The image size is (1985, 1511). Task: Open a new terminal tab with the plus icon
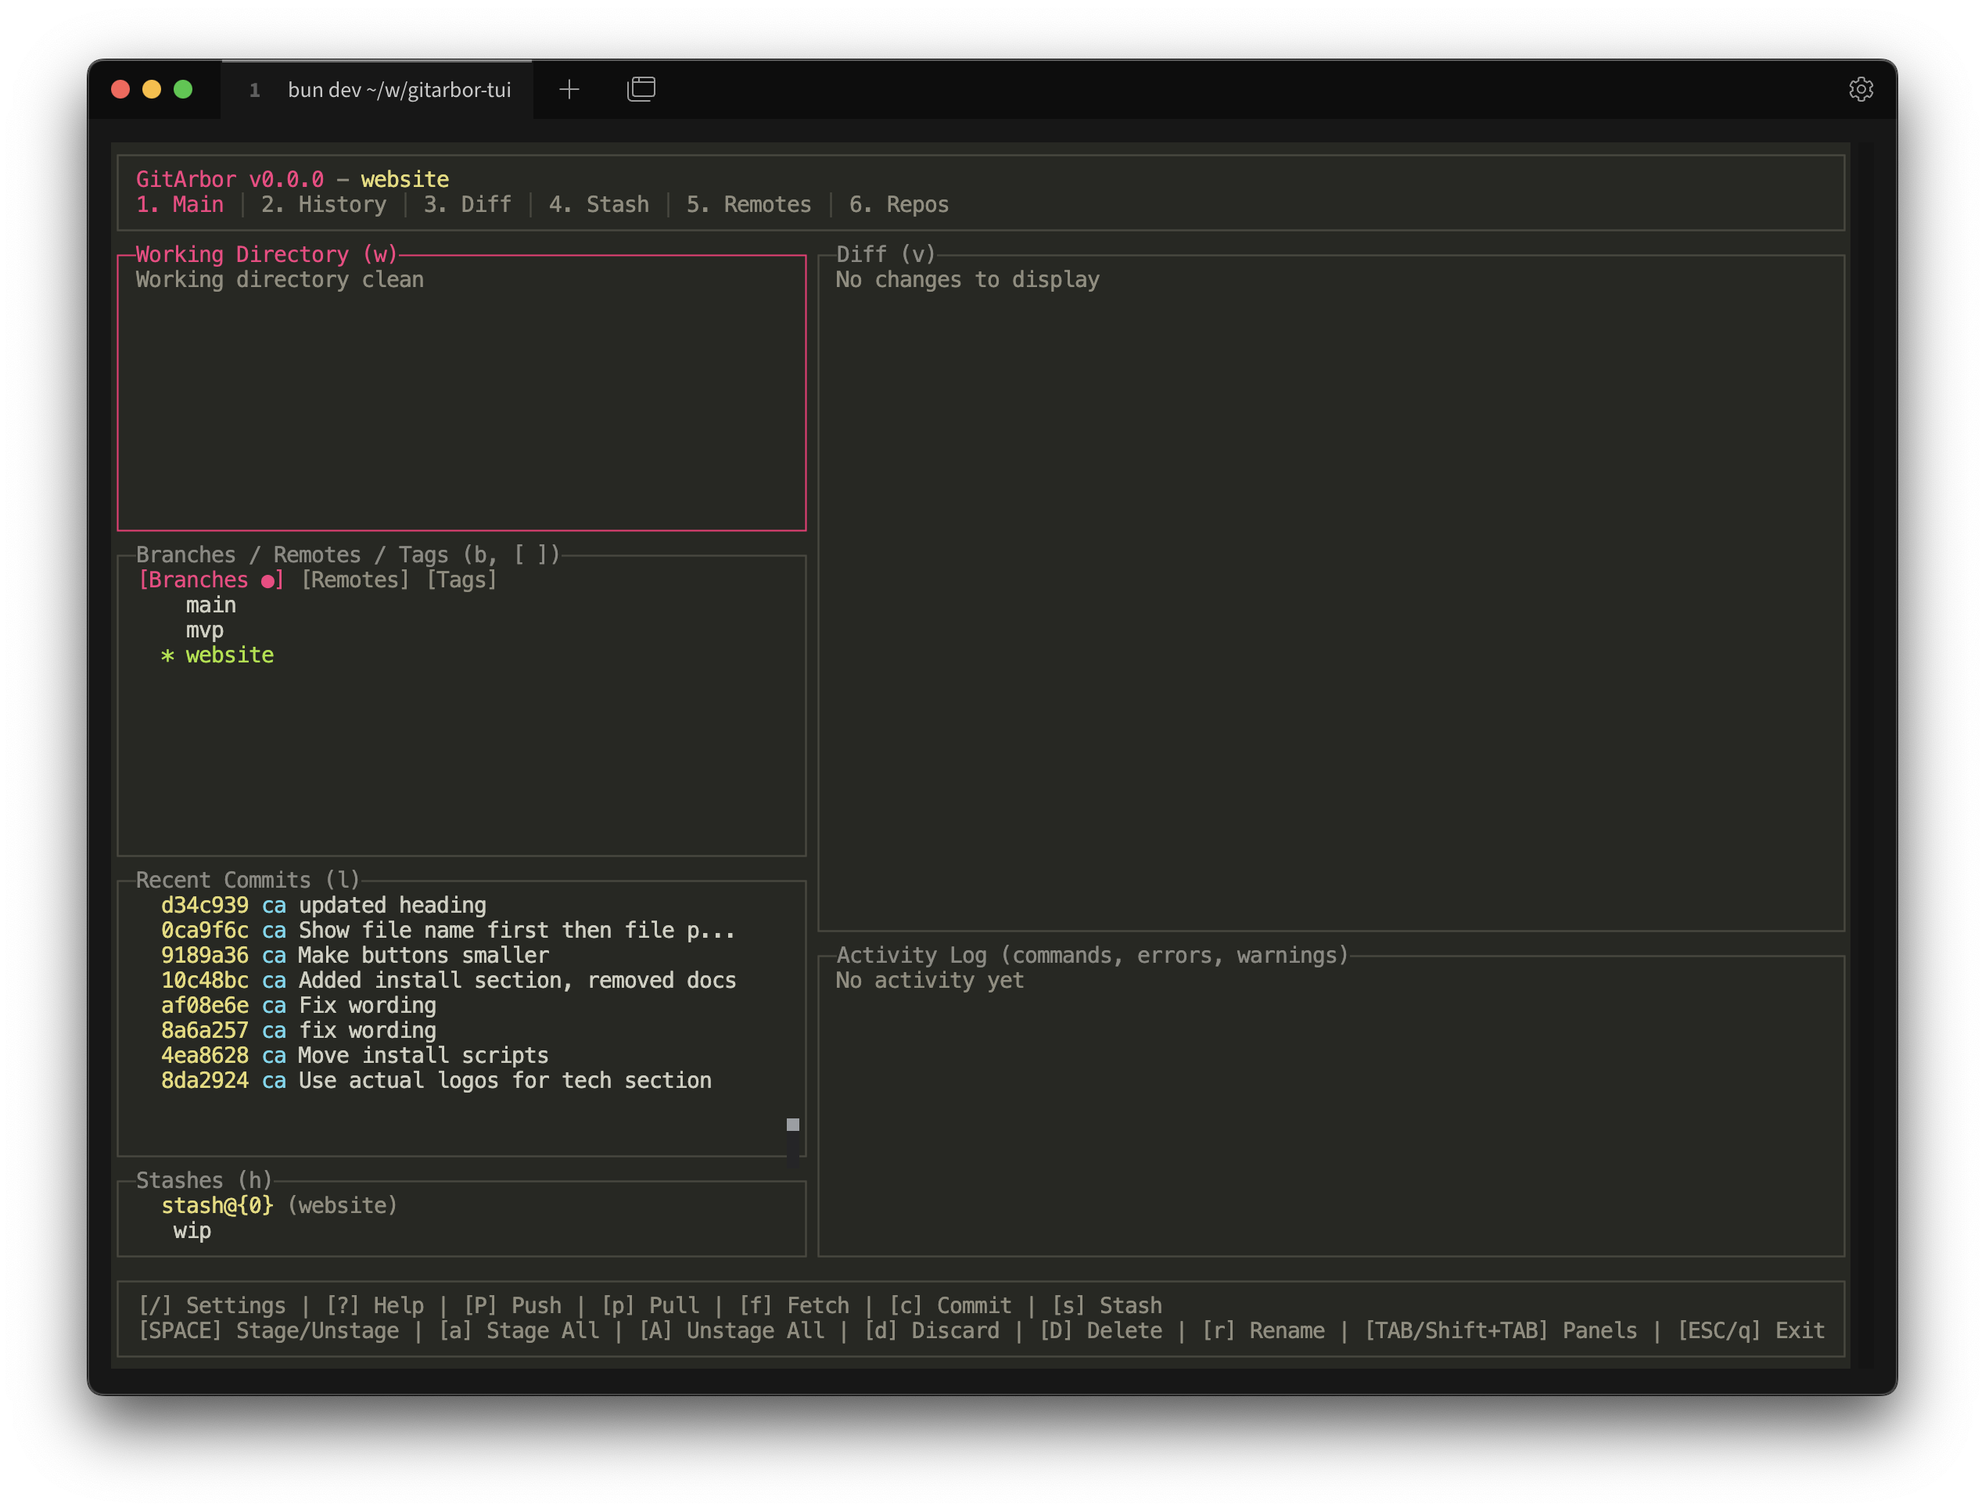point(569,88)
